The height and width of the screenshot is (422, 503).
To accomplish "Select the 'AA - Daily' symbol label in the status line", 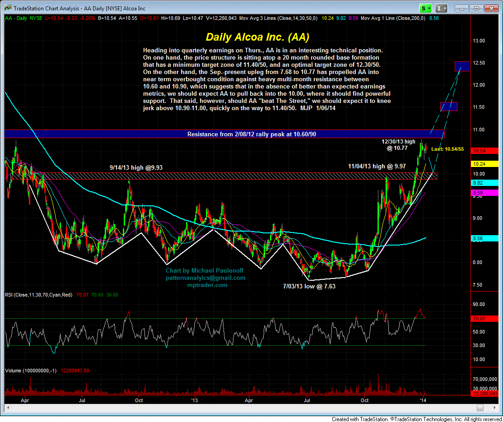I will [16, 18].
